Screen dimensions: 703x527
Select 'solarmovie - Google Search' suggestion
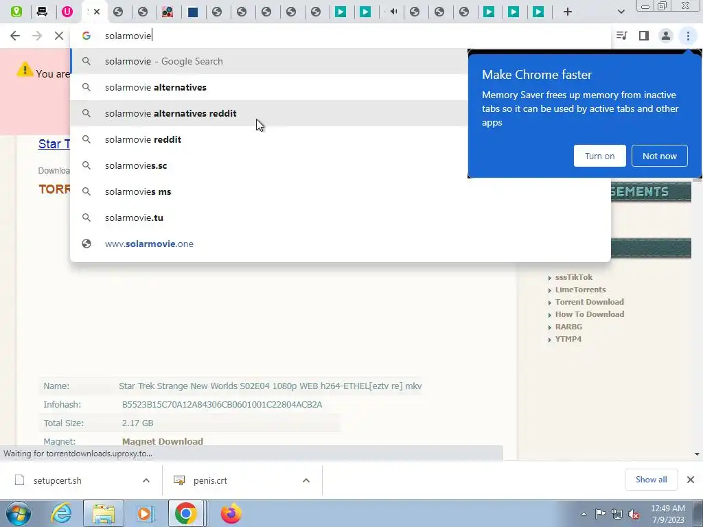click(x=269, y=61)
